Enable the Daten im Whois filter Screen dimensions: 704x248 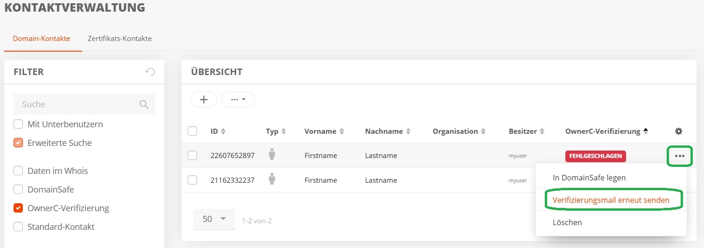(18, 171)
